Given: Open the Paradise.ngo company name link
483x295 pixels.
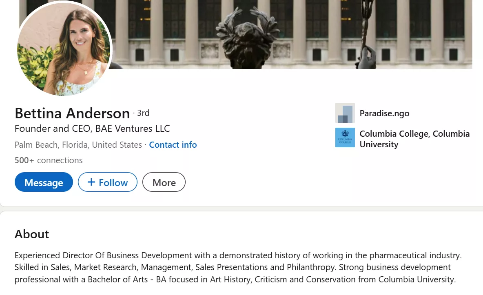Looking at the screenshot, I should (384, 113).
